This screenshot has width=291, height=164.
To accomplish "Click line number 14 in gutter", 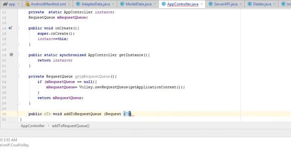I will point(4,28).
